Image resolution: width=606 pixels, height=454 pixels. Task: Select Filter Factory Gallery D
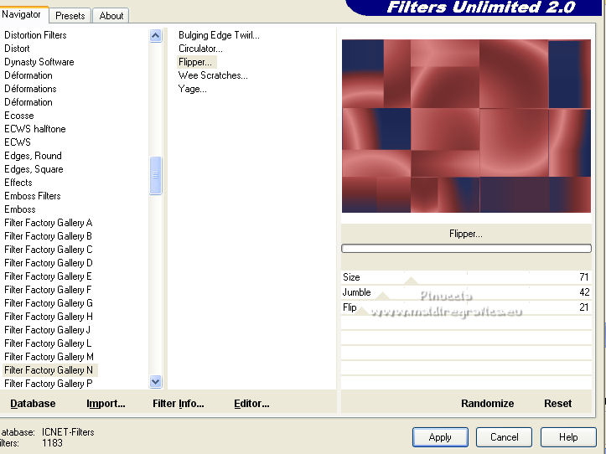click(x=49, y=263)
